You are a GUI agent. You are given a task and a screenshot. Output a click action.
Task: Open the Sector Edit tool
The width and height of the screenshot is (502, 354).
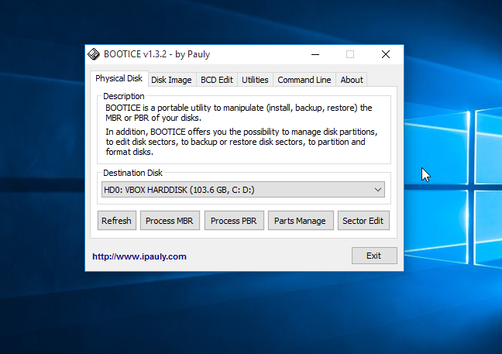pyautogui.click(x=363, y=221)
